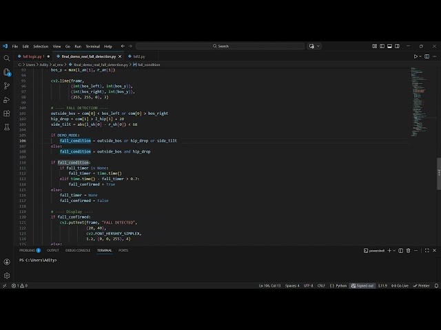Go back with the left arrow

point(123,46)
